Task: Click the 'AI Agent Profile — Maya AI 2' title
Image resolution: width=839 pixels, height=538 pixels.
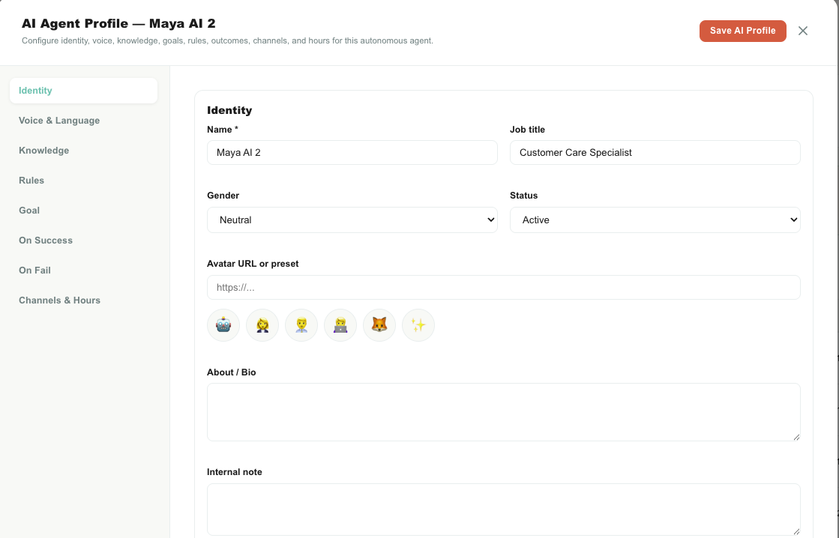Action: [x=118, y=23]
